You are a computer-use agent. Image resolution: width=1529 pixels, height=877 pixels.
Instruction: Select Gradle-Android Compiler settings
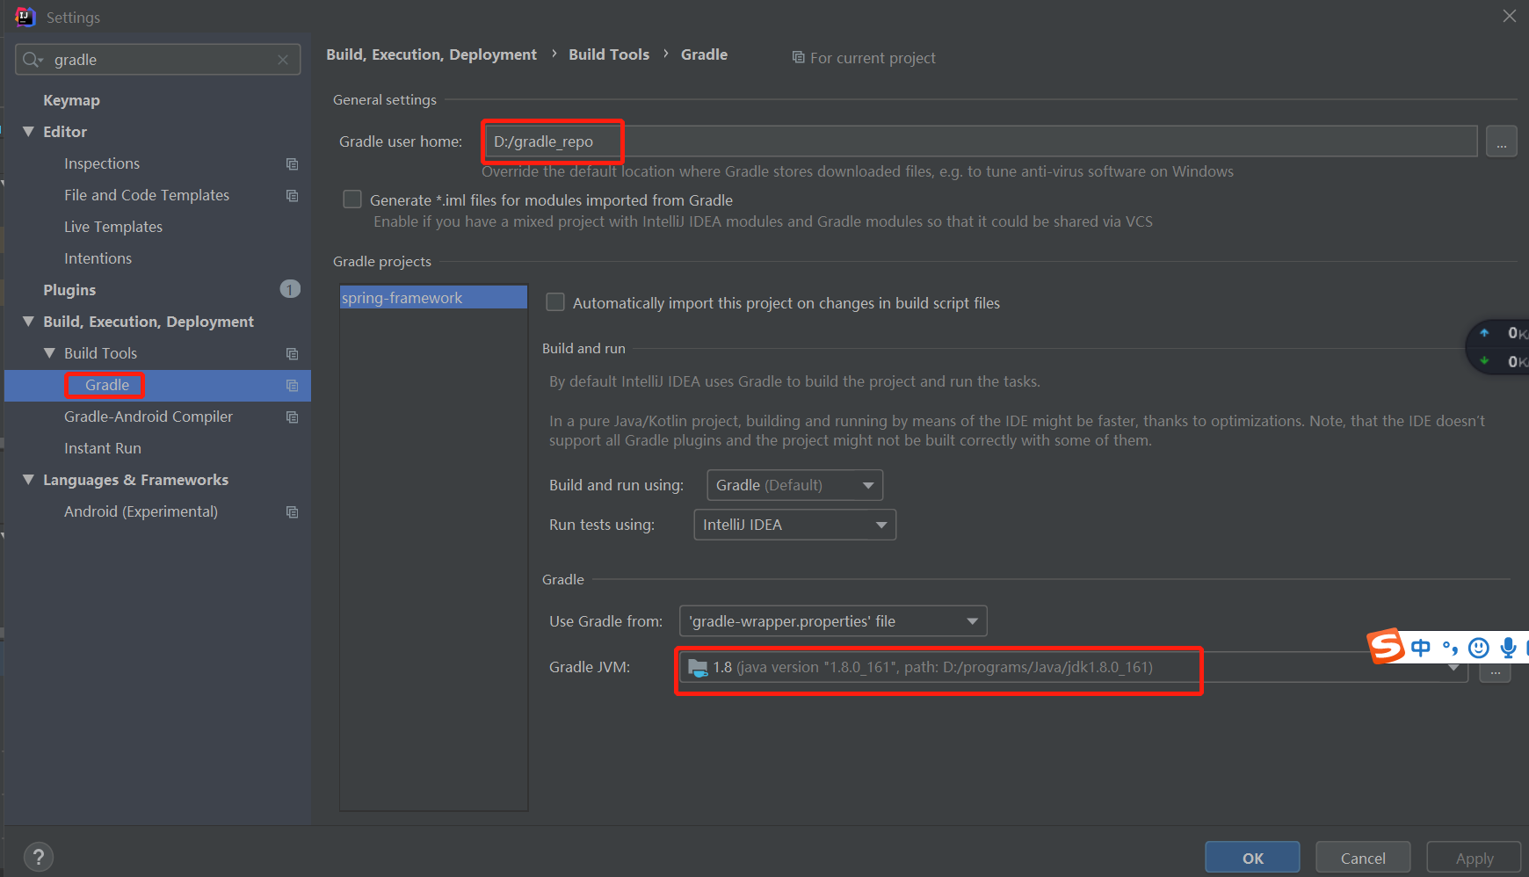click(x=149, y=417)
